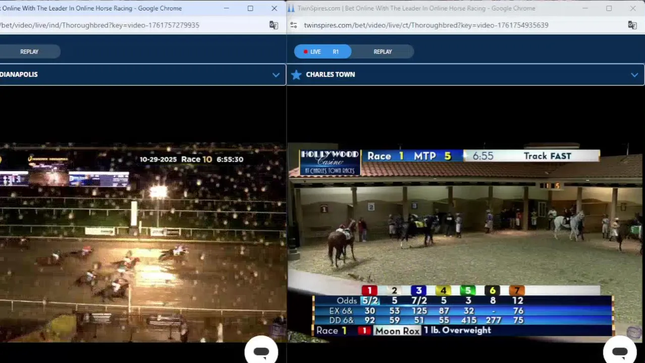The width and height of the screenshot is (645, 363).
Task: Click the Charles Town paddock video feed
Action: click(x=466, y=242)
